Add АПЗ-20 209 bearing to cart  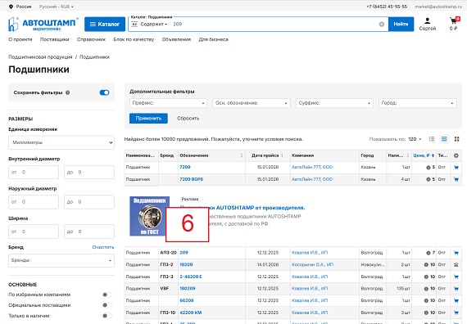pyautogui.click(x=456, y=253)
